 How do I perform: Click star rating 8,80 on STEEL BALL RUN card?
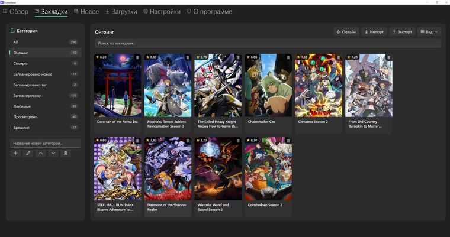[101, 141]
